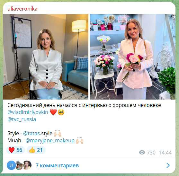
Task: Open the @tatas mention link
Action: 31,133
